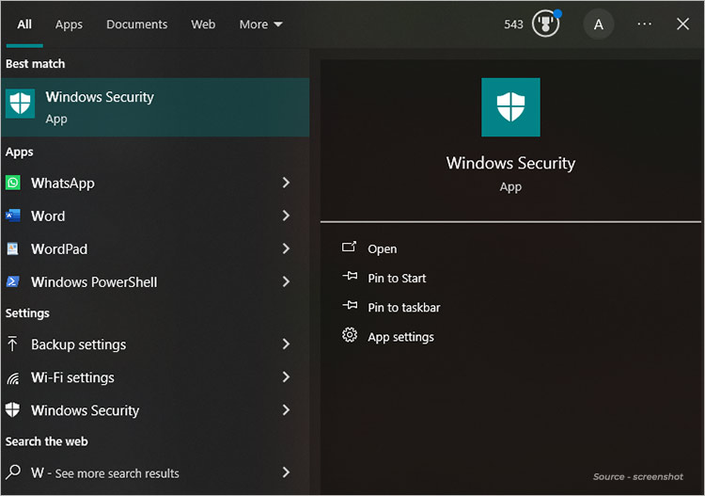Click the large Windows Security tile in preview pane

(x=510, y=107)
